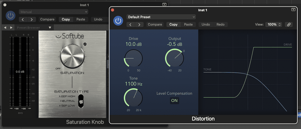
Task: Click the Tone knob
Action: point(133,98)
